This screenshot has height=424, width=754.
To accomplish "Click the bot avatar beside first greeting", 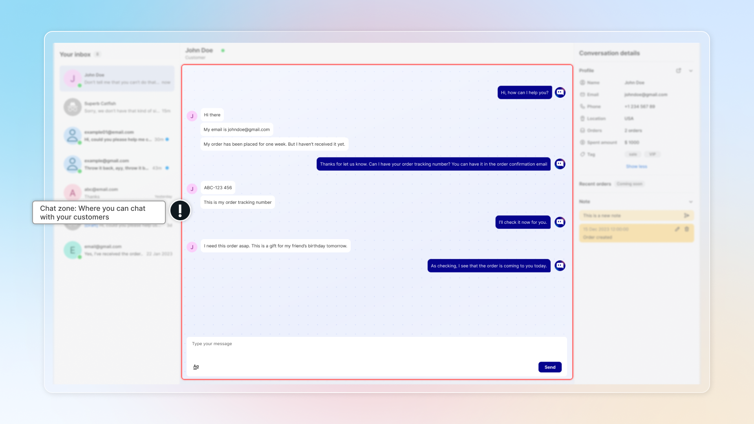I will [x=560, y=93].
